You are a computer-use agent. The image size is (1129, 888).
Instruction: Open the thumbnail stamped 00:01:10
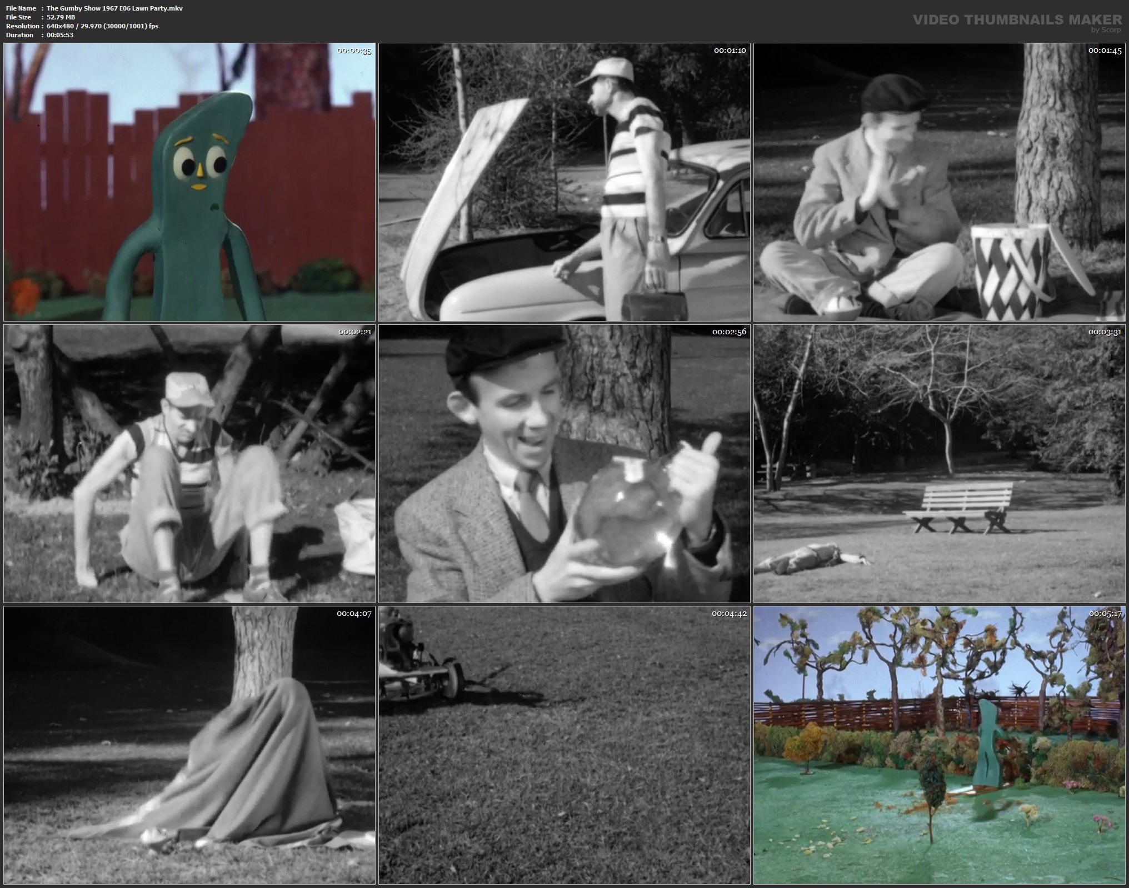click(x=564, y=182)
